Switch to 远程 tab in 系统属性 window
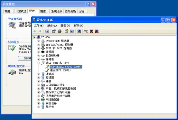 pos(83,11)
